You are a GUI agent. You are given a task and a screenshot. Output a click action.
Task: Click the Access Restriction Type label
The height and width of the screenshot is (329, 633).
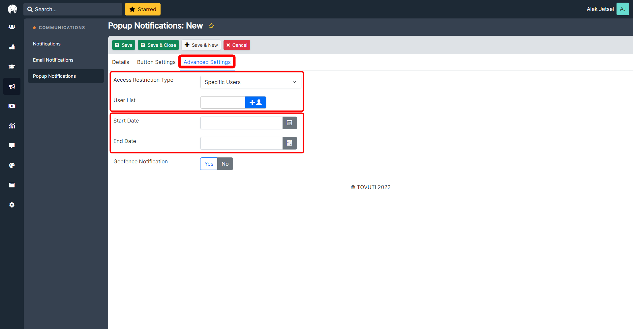pos(143,80)
